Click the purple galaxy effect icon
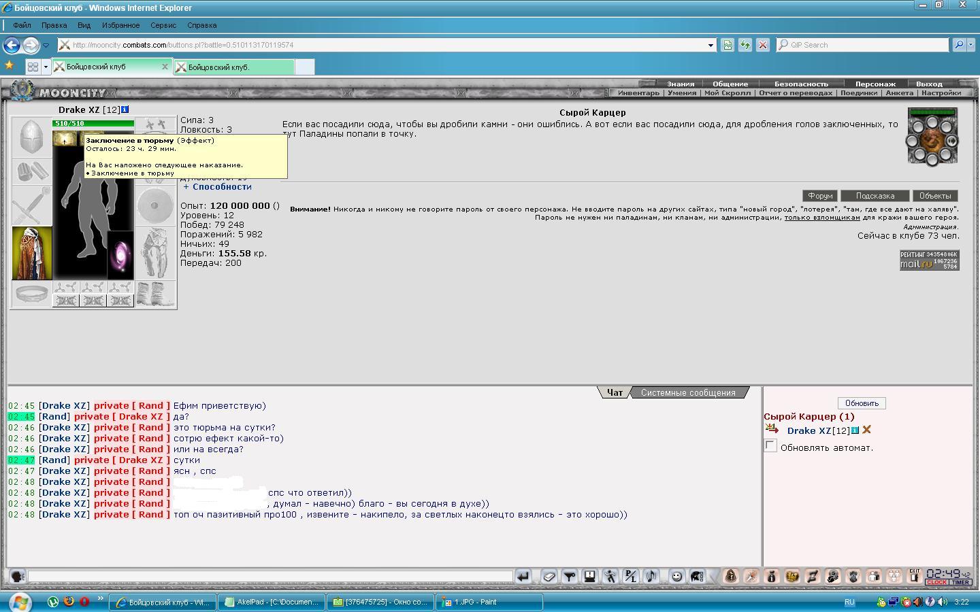The image size is (980, 612). tap(120, 254)
